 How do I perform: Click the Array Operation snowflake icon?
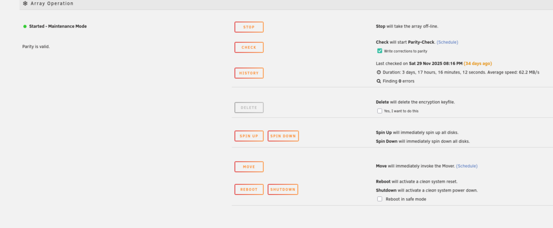25,3
